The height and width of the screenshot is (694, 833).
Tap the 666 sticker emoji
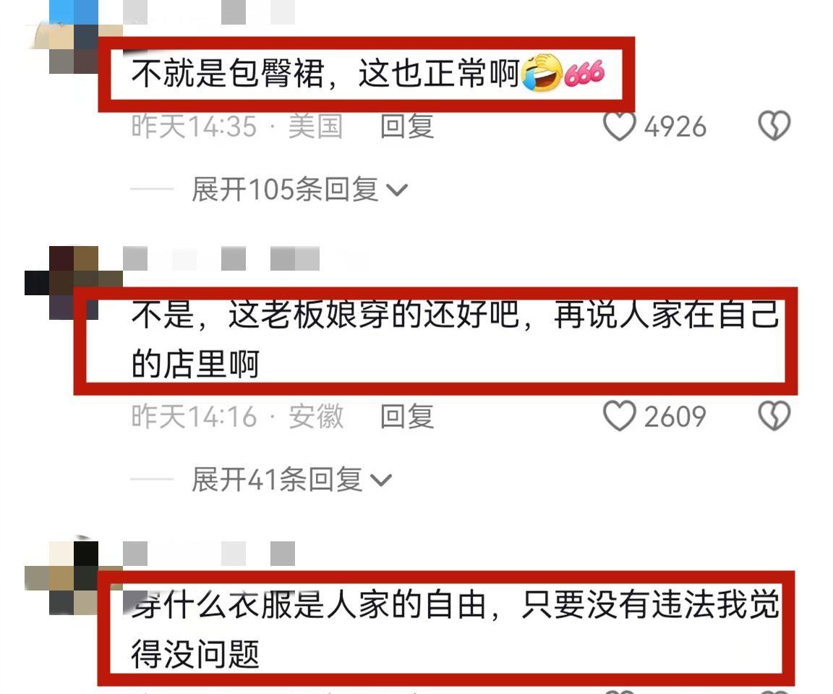[x=584, y=73]
